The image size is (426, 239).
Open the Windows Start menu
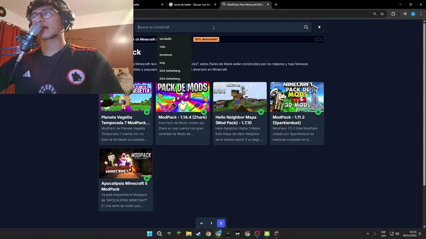tap(150, 234)
